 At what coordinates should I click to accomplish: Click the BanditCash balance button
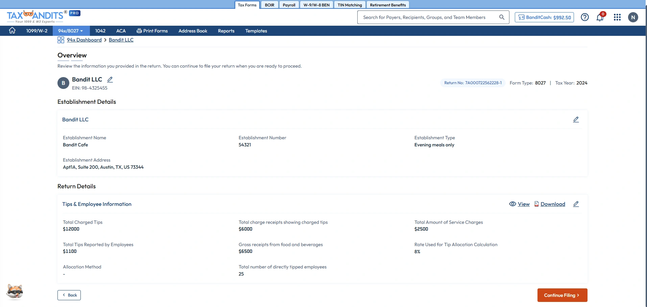click(x=544, y=17)
